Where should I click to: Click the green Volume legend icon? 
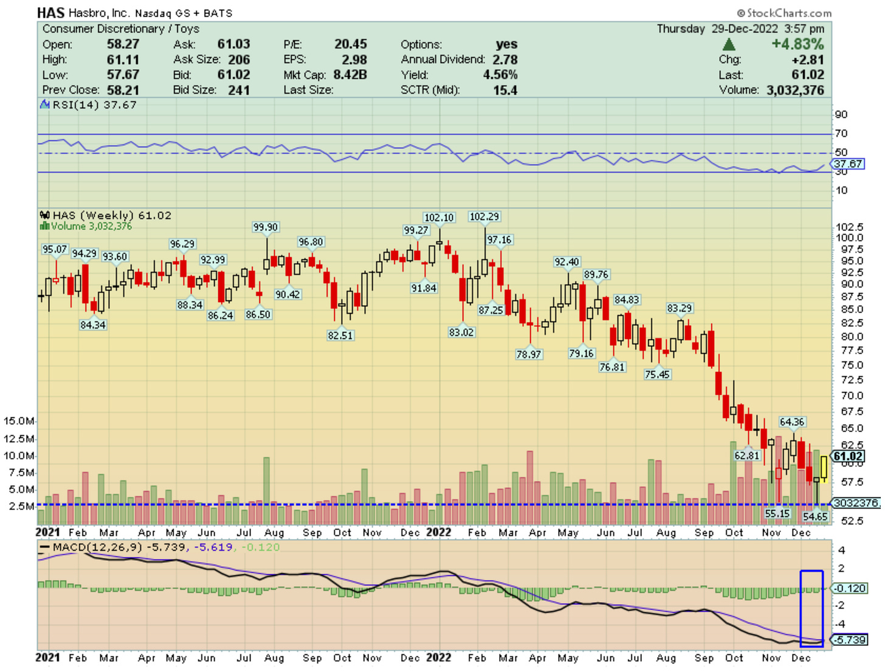(x=44, y=226)
